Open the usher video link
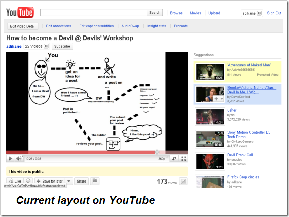 click(x=232, y=110)
